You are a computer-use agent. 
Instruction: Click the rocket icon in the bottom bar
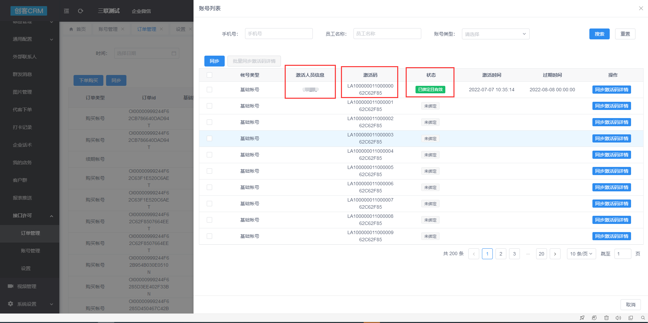(x=582, y=318)
